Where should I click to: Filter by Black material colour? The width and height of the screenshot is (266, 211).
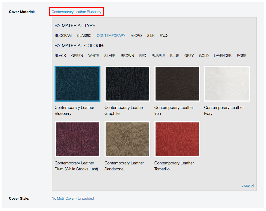[x=60, y=56]
